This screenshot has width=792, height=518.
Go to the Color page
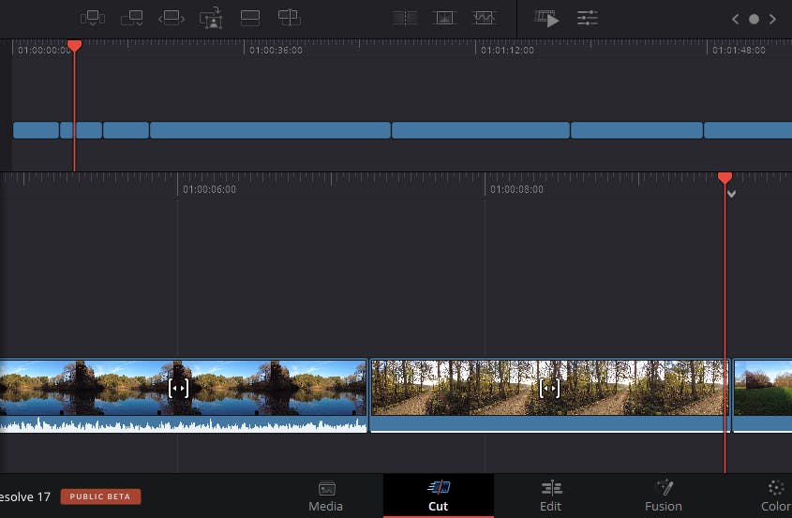[776, 496]
